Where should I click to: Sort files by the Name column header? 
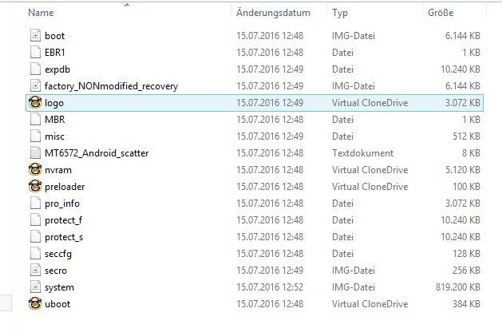41,13
